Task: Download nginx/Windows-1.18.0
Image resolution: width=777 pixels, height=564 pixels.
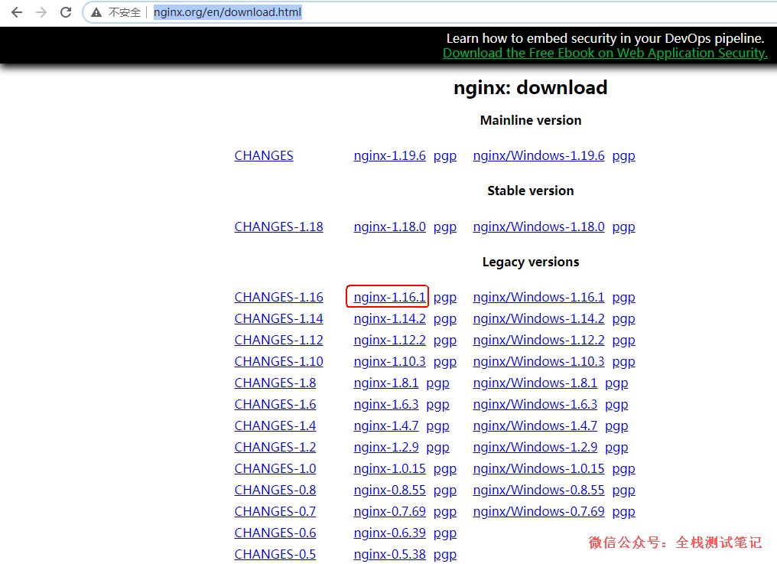Action: point(538,227)
